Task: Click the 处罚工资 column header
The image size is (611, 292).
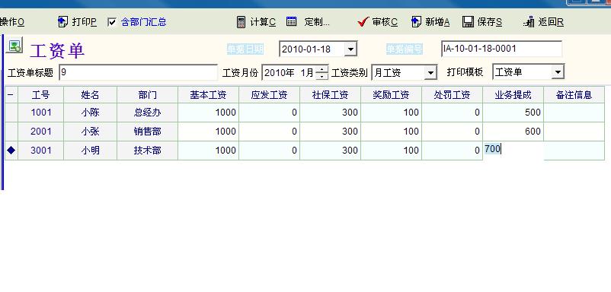Action: (x=453, y=95)
